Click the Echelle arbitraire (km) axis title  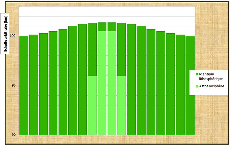[6, 34]
